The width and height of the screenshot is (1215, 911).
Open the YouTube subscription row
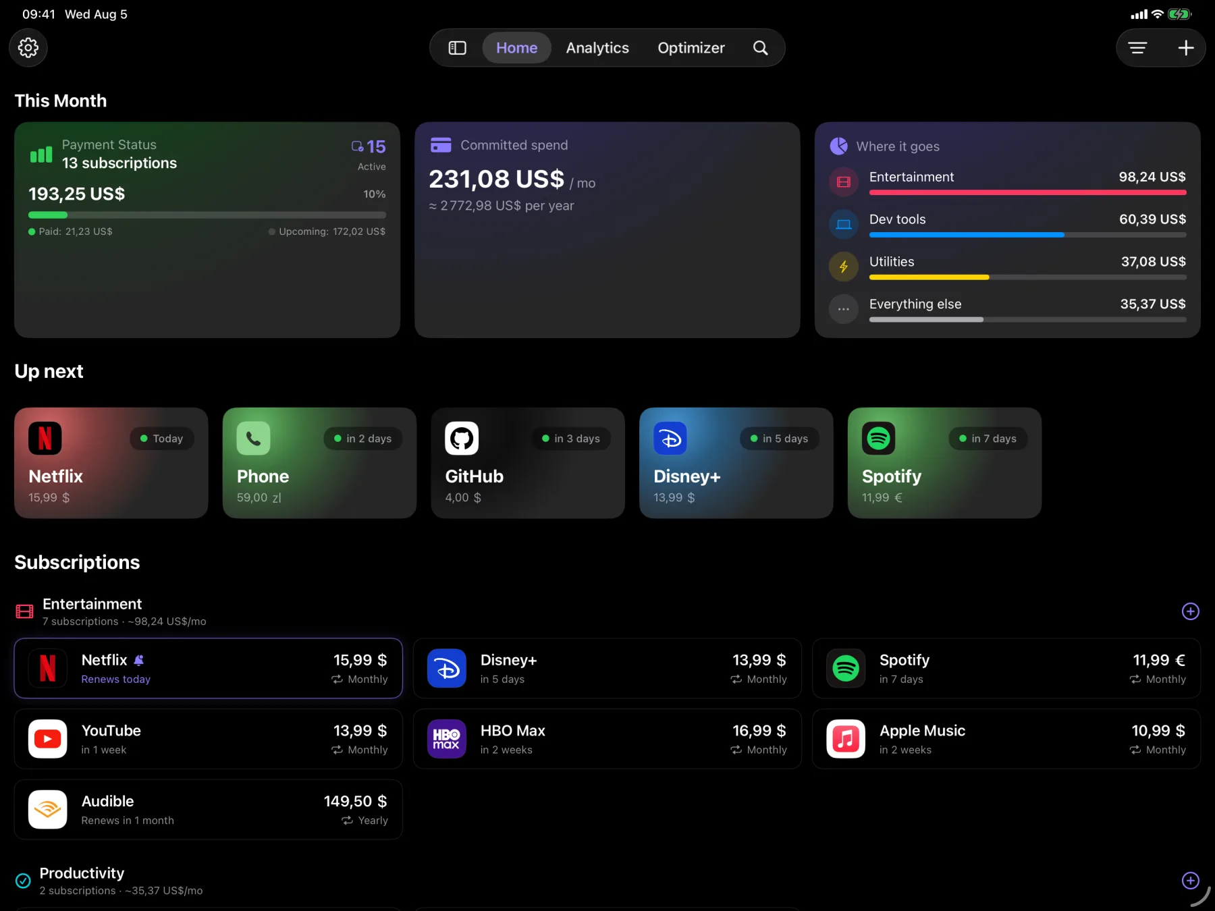pos(208,739)
